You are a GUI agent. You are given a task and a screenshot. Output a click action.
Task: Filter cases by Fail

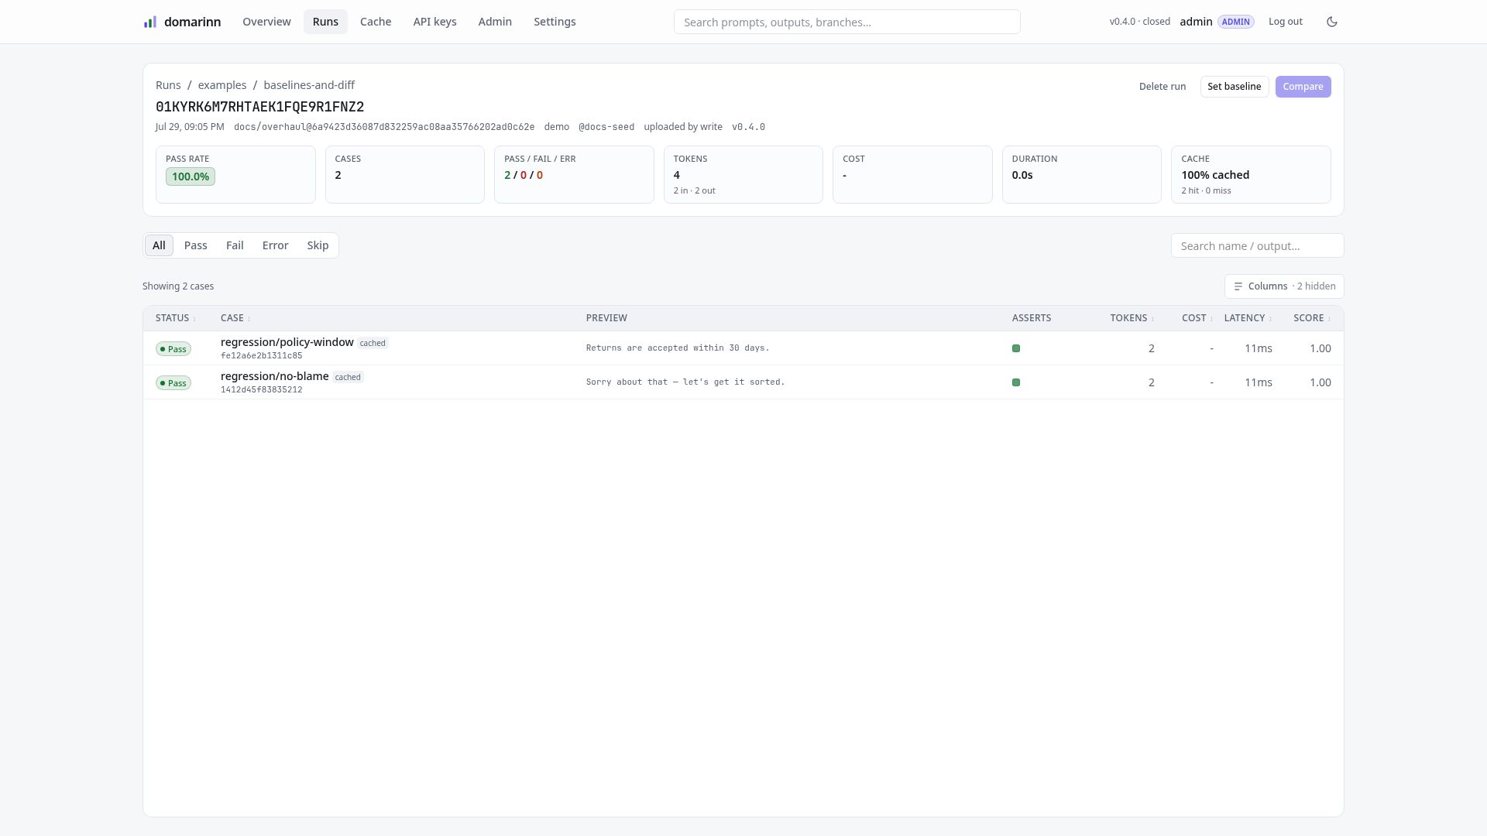235,245
